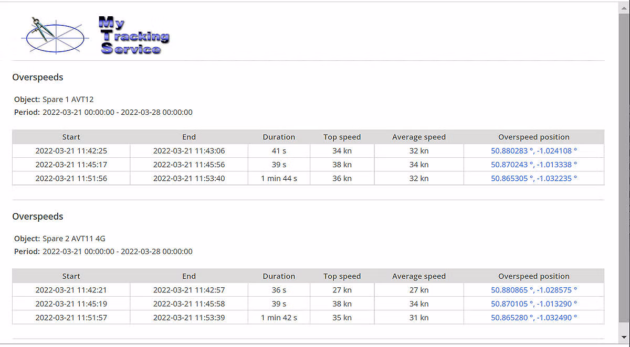Select the Spare 1 AVT12 object name
630x347 pixels.
(x=68, y=100)
